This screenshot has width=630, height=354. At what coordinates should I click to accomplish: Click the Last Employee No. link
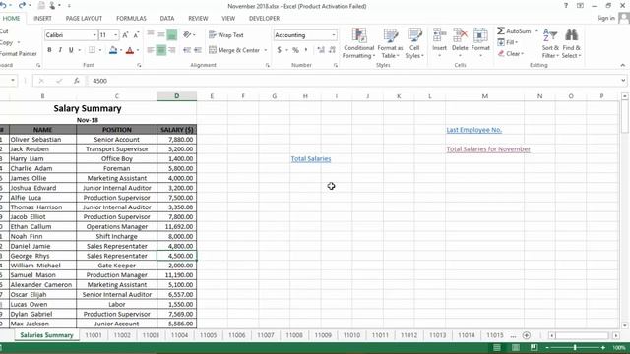(474, 130)
